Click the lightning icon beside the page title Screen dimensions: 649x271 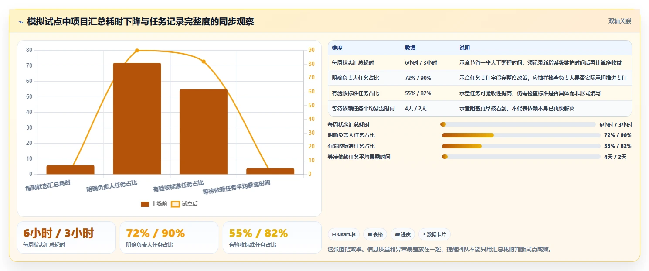[x=21, y=22]
